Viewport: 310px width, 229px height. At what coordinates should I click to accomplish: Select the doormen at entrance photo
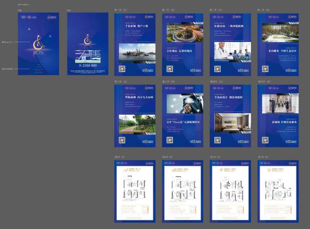click(278, 103)
